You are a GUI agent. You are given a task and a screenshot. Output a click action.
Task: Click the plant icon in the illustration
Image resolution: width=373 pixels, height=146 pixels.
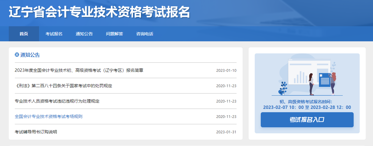(x=283, y=88)
